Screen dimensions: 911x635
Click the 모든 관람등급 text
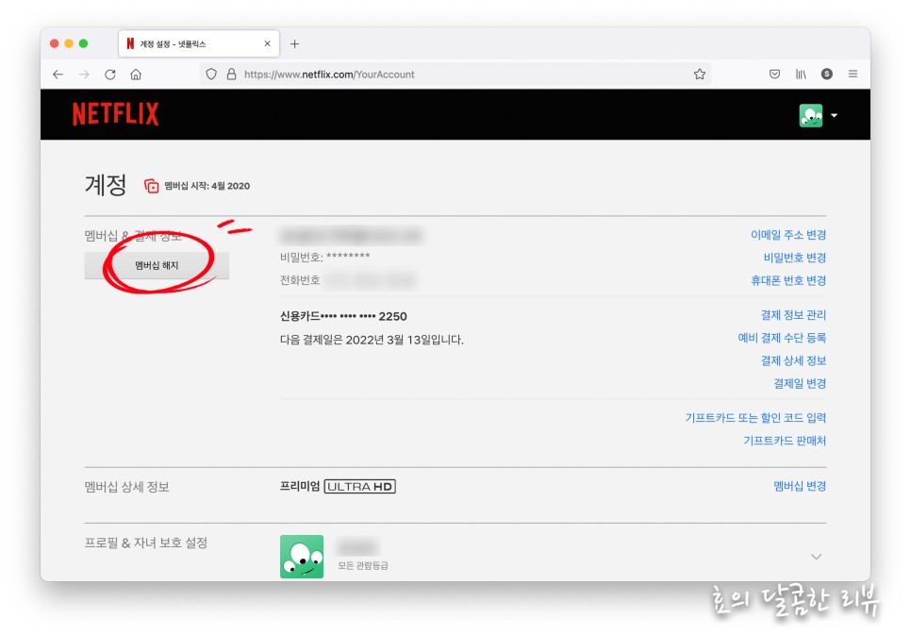(363, 566)
